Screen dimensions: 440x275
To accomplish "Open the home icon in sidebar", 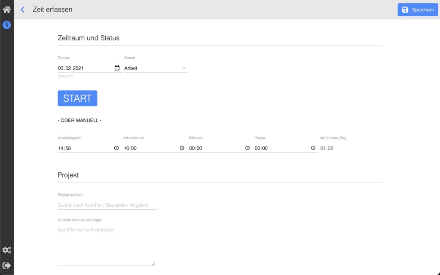I will (7, 9).
